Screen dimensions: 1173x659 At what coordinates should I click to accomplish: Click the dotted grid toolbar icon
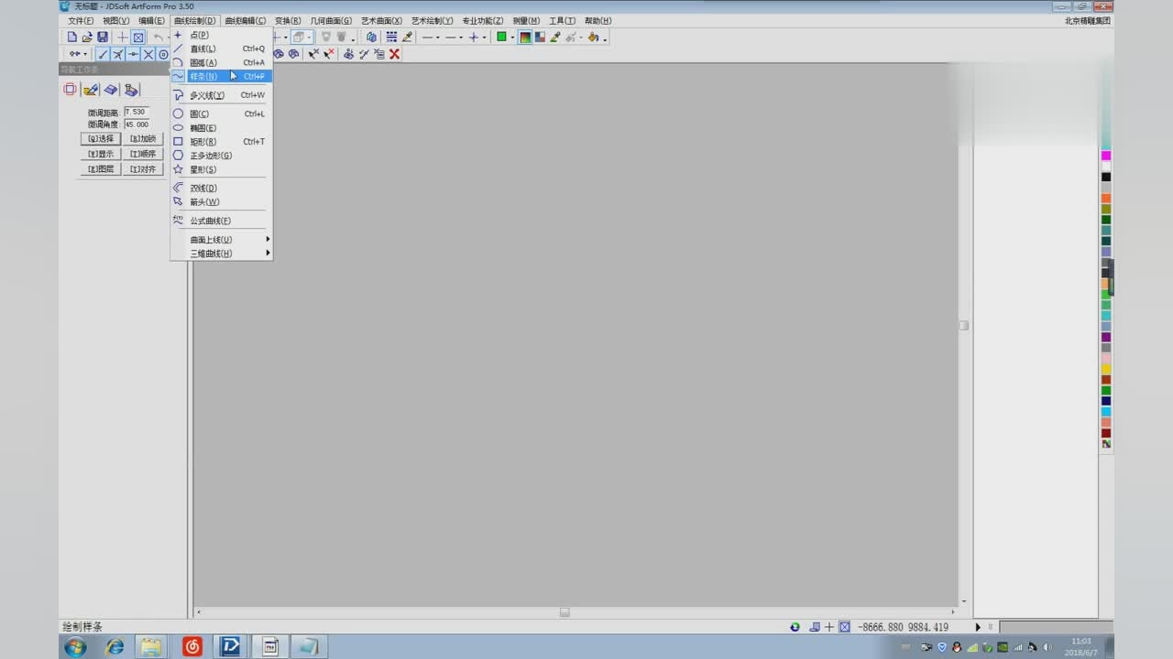(x=391, y=37)
